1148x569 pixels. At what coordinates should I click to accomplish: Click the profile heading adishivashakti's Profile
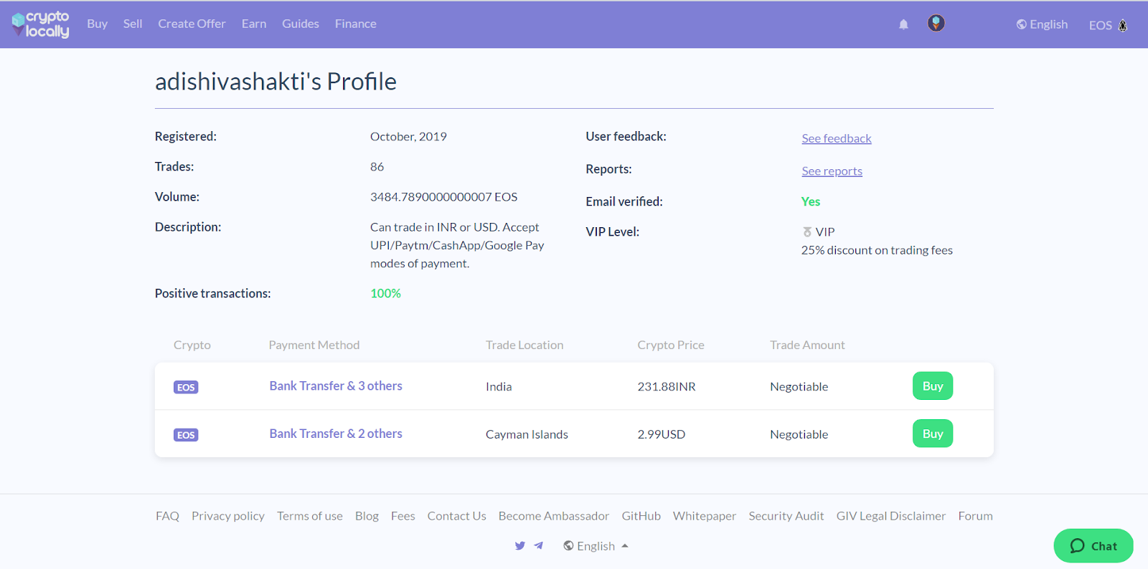pos(276,82)
